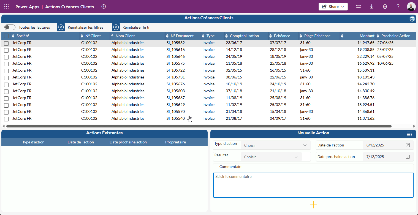Sort by Nom Client column
Screen dimensions: 418x215
[x=112, y=36]
